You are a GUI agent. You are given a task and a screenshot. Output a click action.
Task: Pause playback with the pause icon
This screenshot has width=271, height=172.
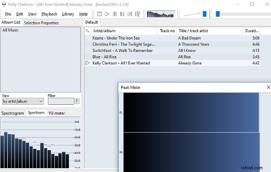[x=115, y=14]
